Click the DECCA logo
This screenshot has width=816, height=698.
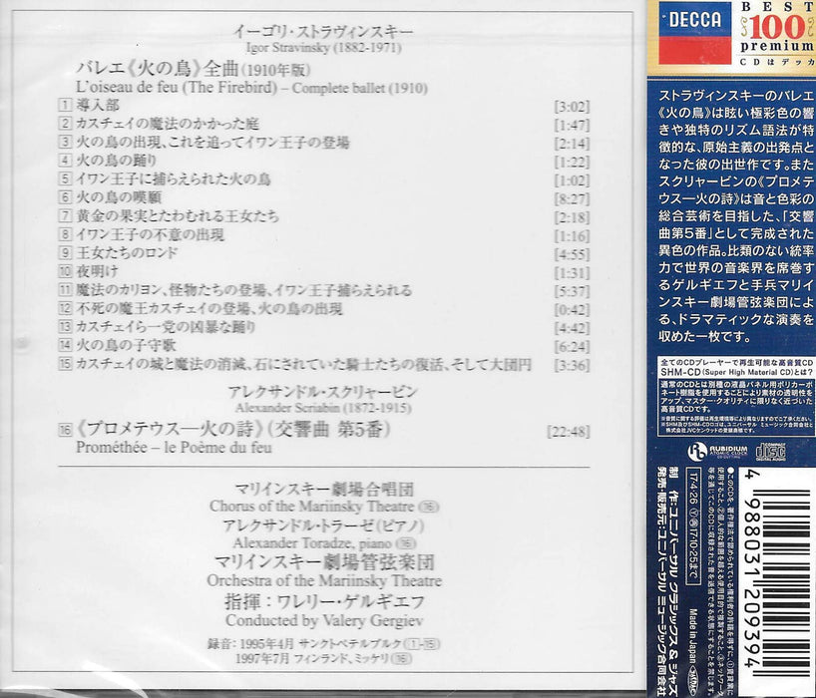click(694, 32)
